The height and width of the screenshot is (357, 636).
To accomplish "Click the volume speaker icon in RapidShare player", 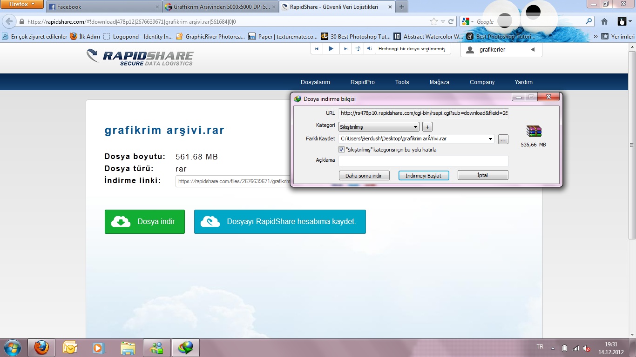I will pos(369,49).
